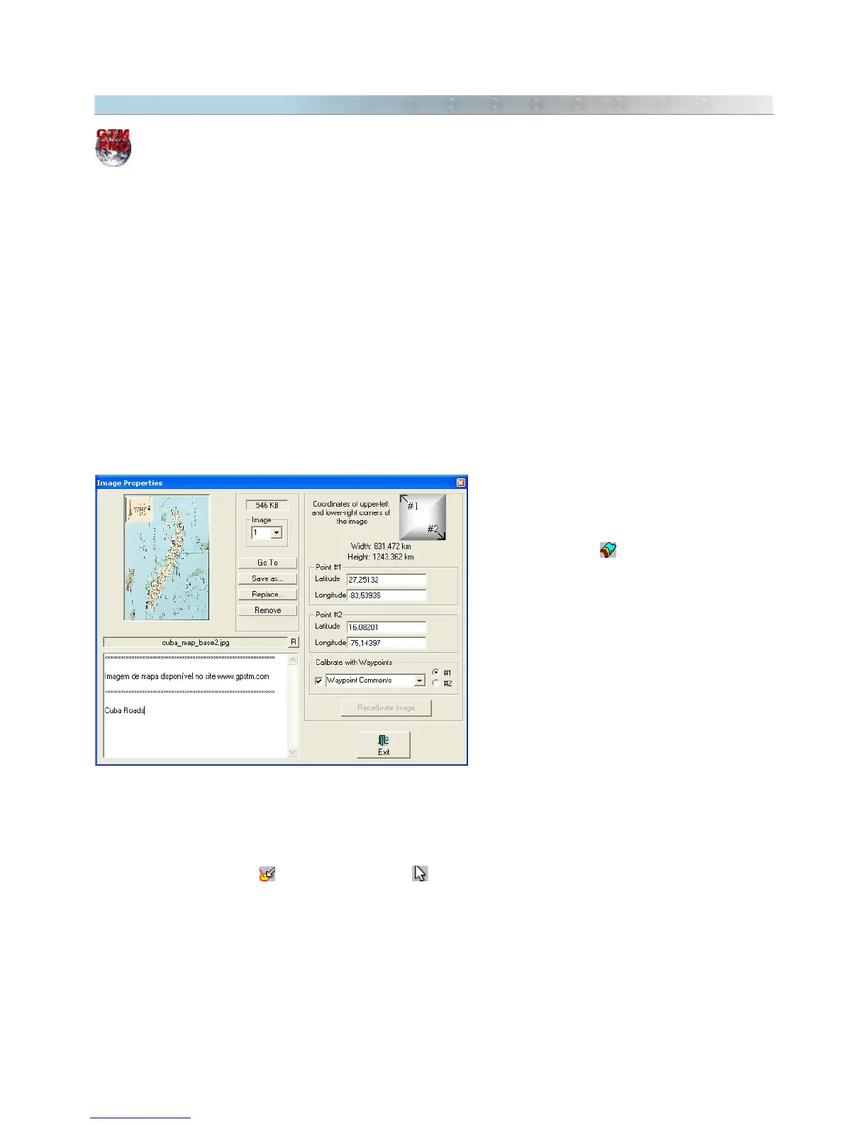This screenshot has height=1124, width=868.
Task: Click the Replace... button
Action: (267, 594)
